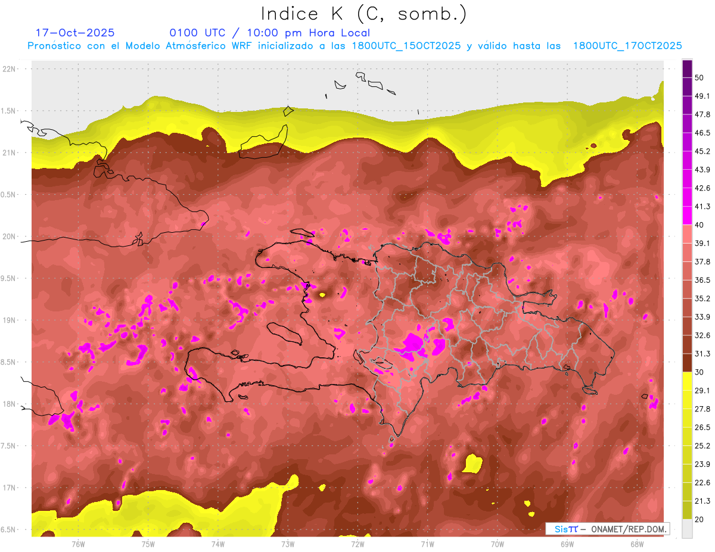Click the gray swatch below the 20 label
The image size is (715, 552).
point(687,528)
